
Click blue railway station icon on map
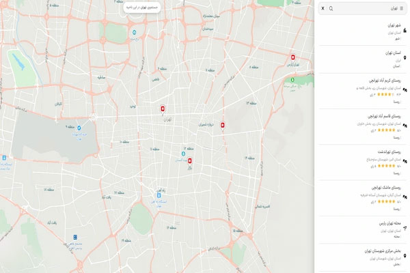coord(159,195)
